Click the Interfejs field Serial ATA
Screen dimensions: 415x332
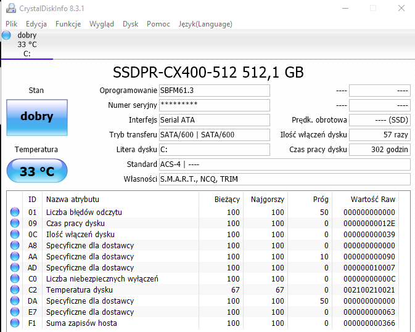click(215, 120)
